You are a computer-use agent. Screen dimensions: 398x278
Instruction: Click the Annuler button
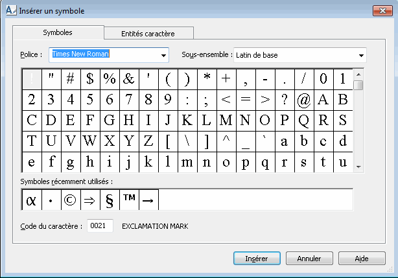(309, 258)
